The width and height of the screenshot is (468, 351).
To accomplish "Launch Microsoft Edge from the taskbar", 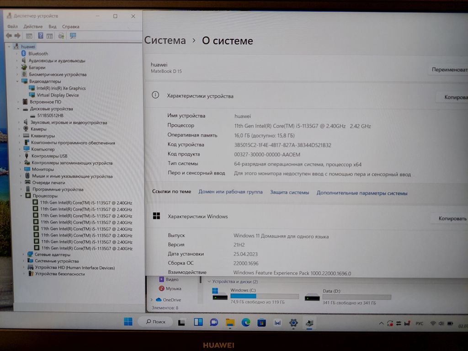I will [x=245, y=322].
